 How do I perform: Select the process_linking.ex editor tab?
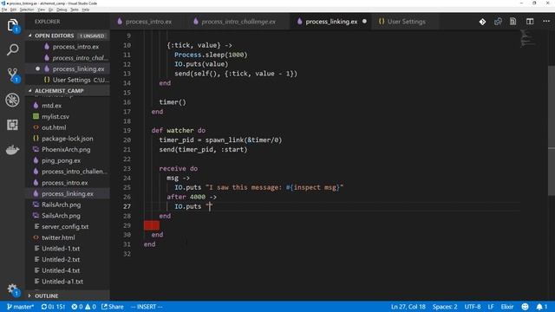(331, 22)
